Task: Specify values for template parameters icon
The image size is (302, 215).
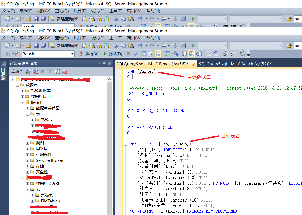Action: point(242,54)
